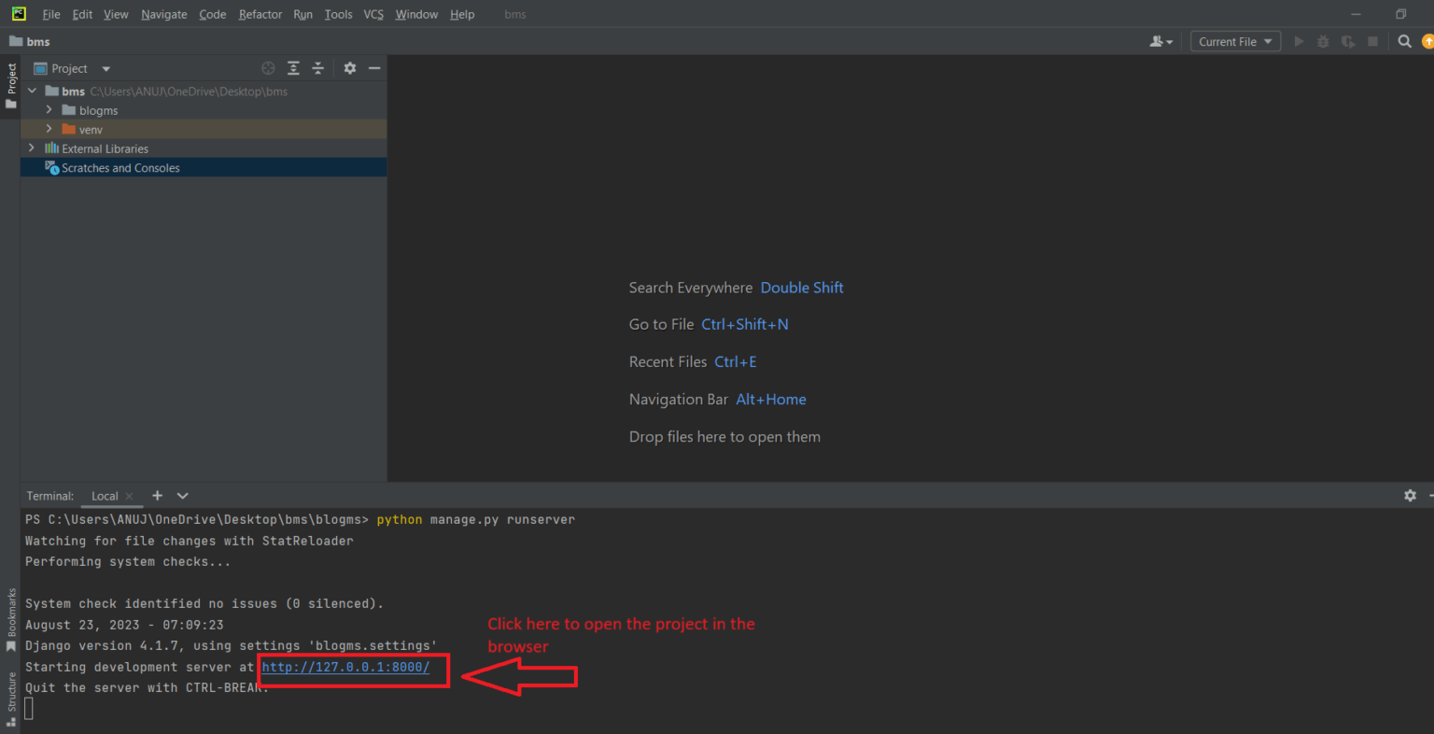Open the Run configurations with the Run icon
Screen dimensions: 1434x734
pyautogui.click(x=1299, y=41)
